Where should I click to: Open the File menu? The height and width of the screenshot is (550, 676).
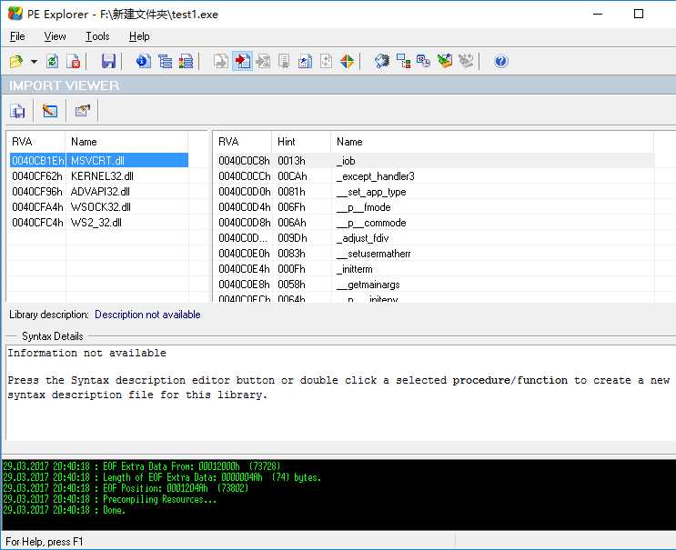pyautogui.click(x=17, y=36)
